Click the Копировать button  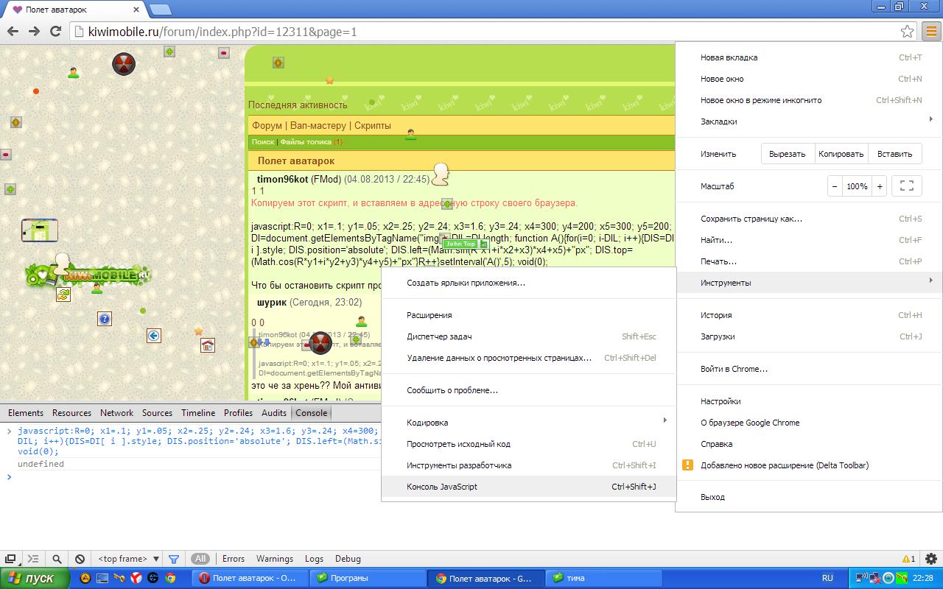[841, 154]
